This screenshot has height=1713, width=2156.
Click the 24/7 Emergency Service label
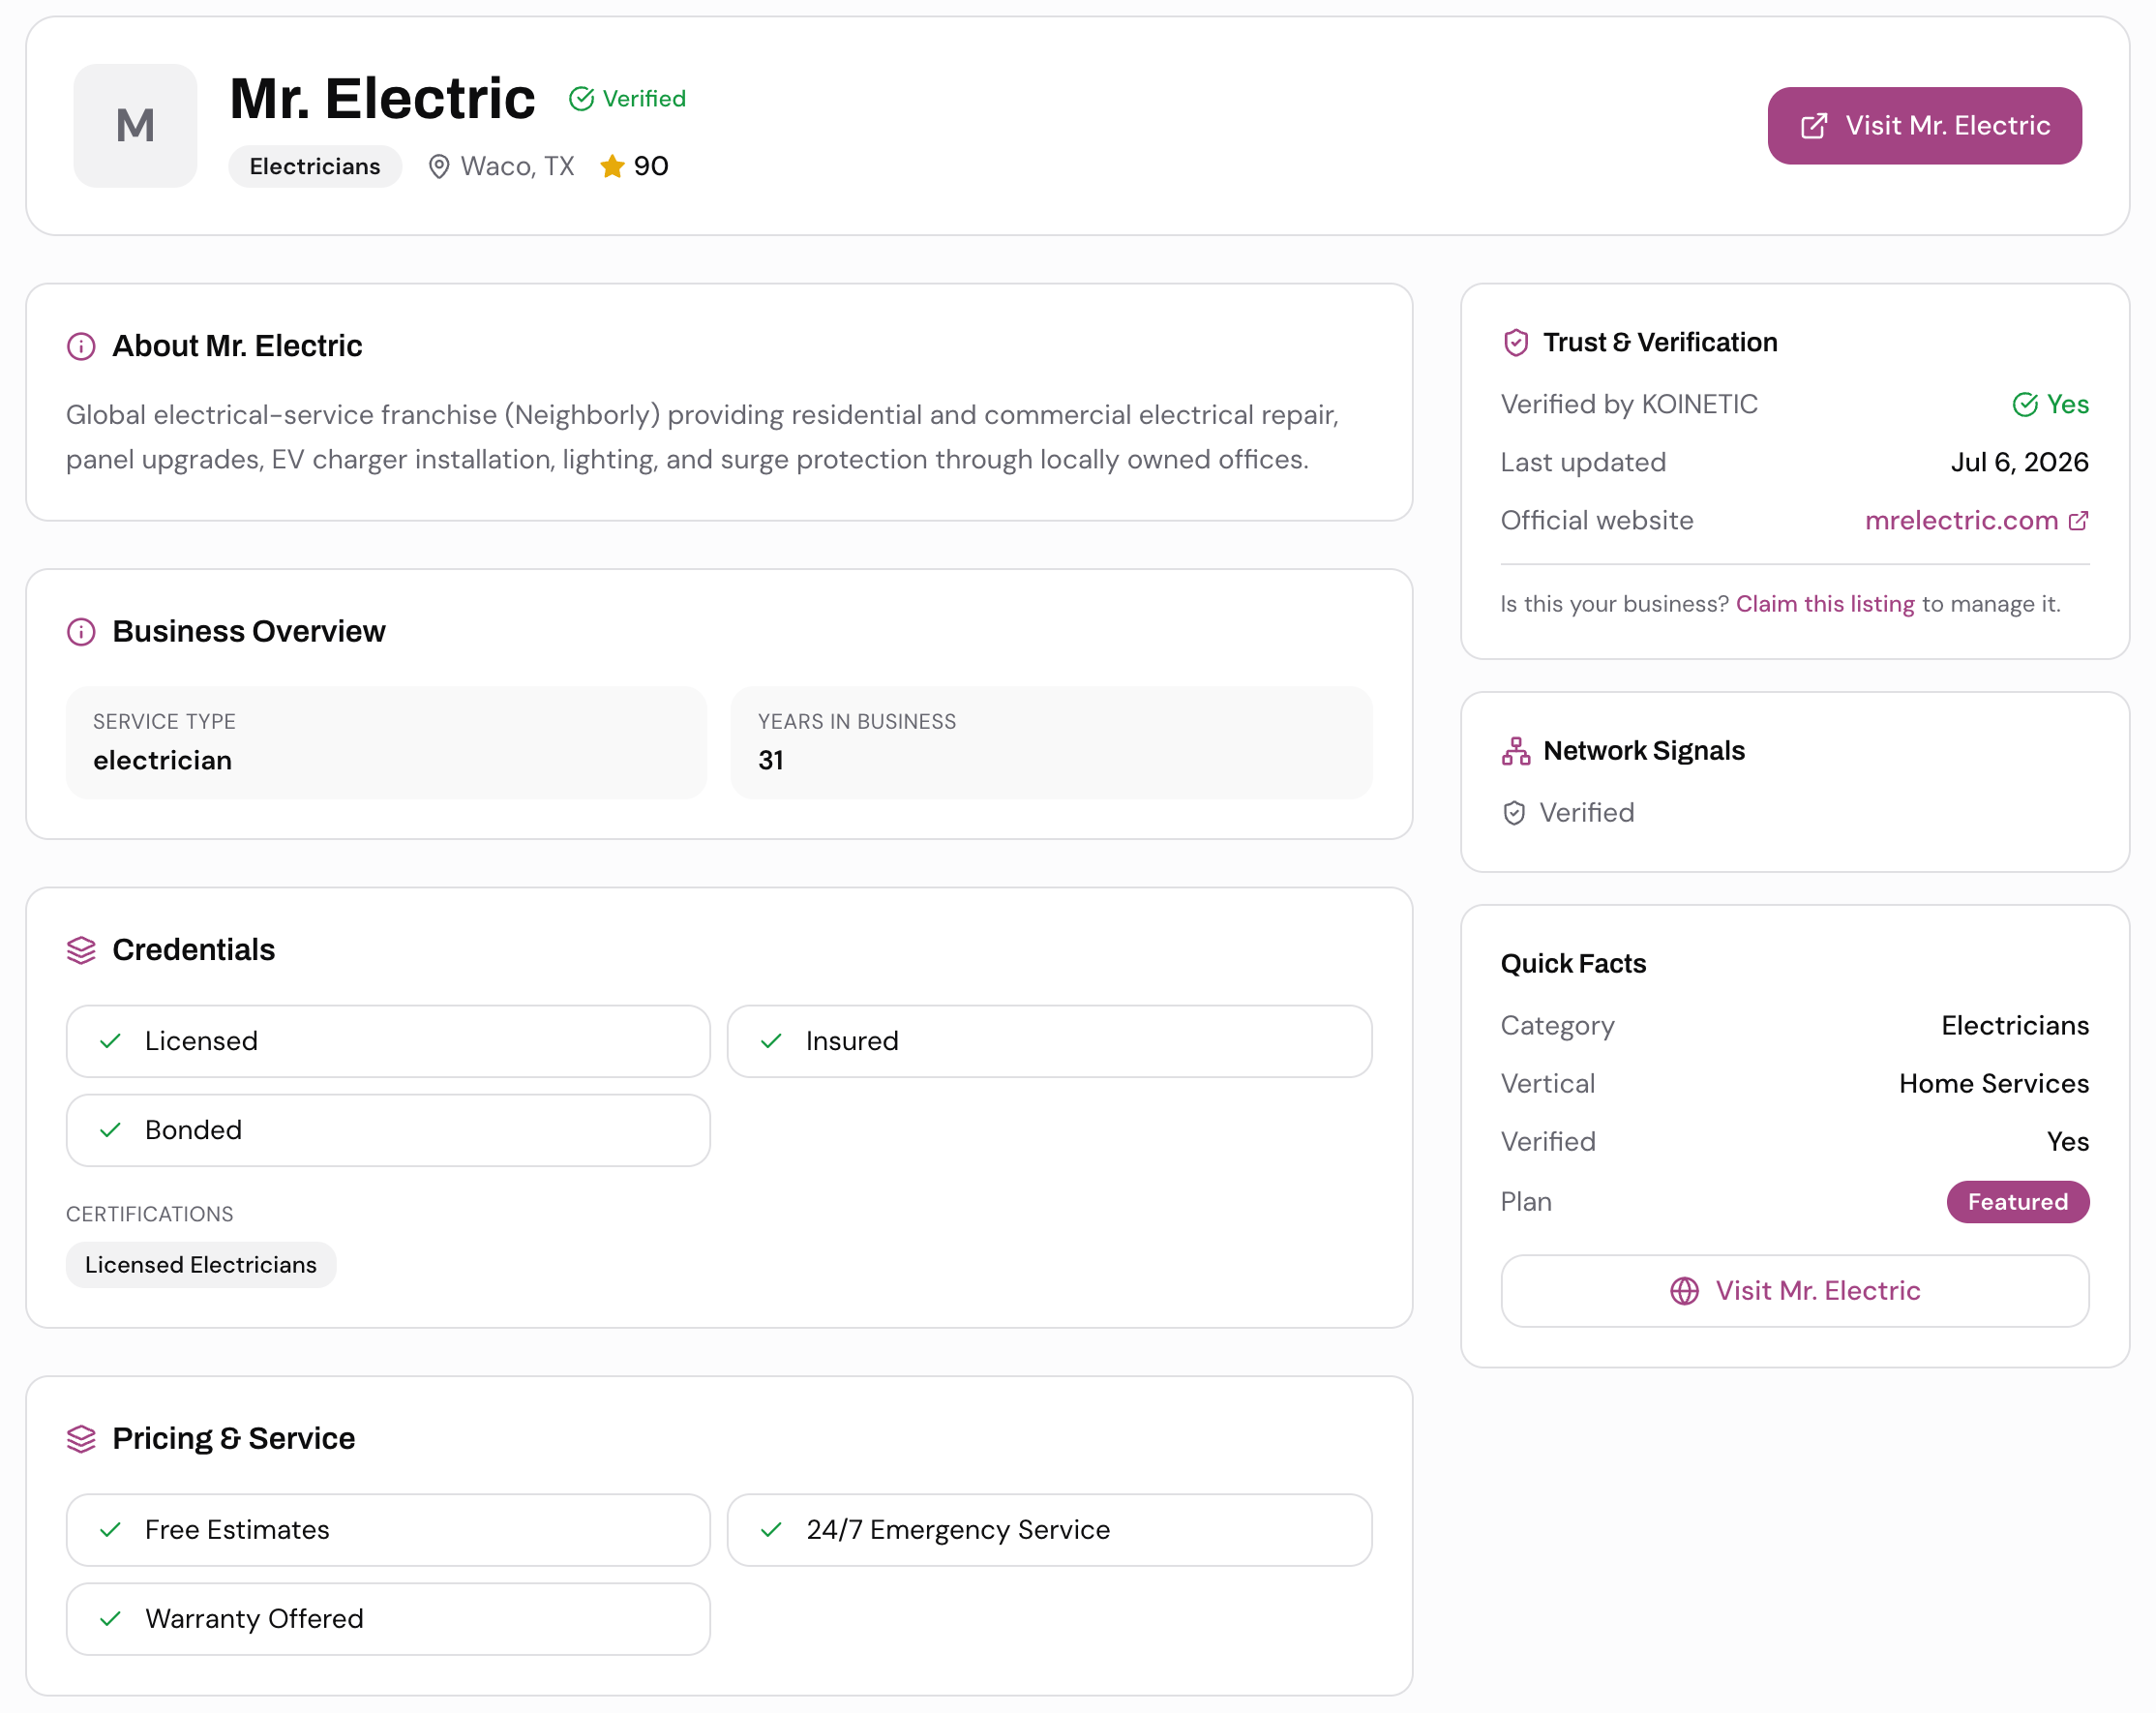point(958,1530)
